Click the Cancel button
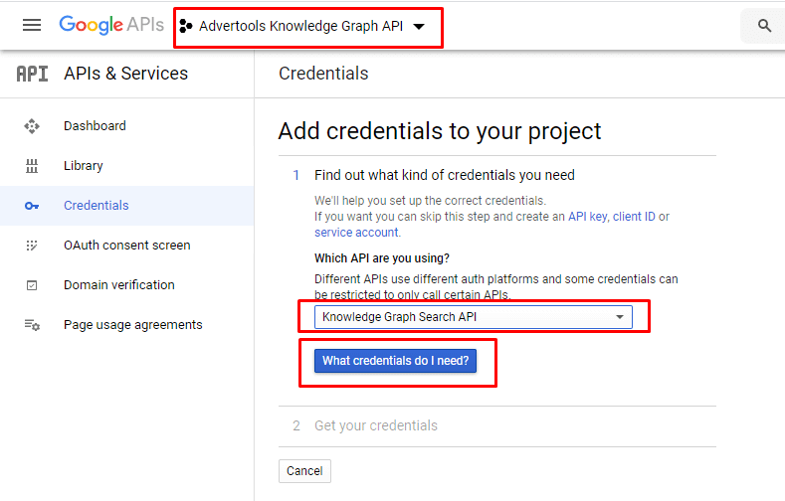This screenshot has height=501, width=785. pyautogui.click(x=304, y=471)
